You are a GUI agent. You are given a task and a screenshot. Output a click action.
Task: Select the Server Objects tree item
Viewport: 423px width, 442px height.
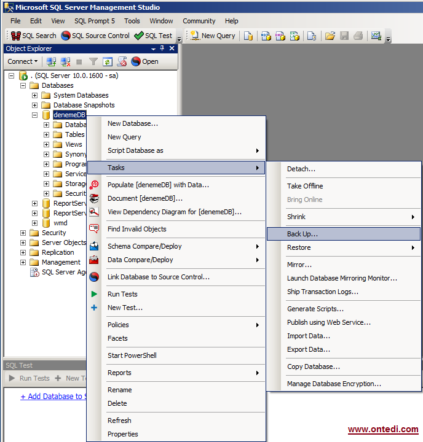[x=64, y=242]
